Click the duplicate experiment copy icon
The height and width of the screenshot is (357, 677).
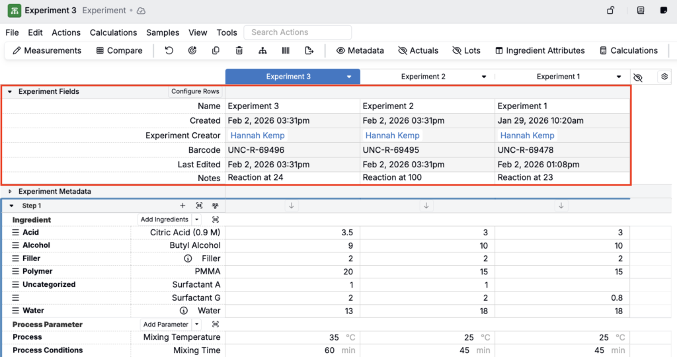[x=216, y=51]
